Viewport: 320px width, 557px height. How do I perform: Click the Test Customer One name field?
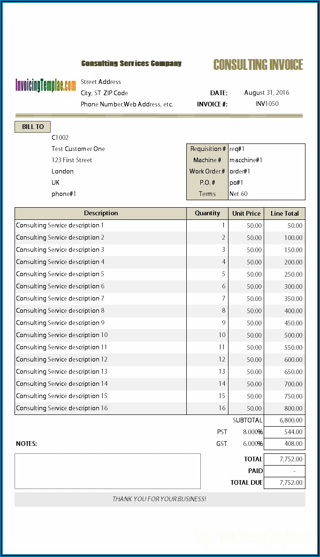[78, 149]
